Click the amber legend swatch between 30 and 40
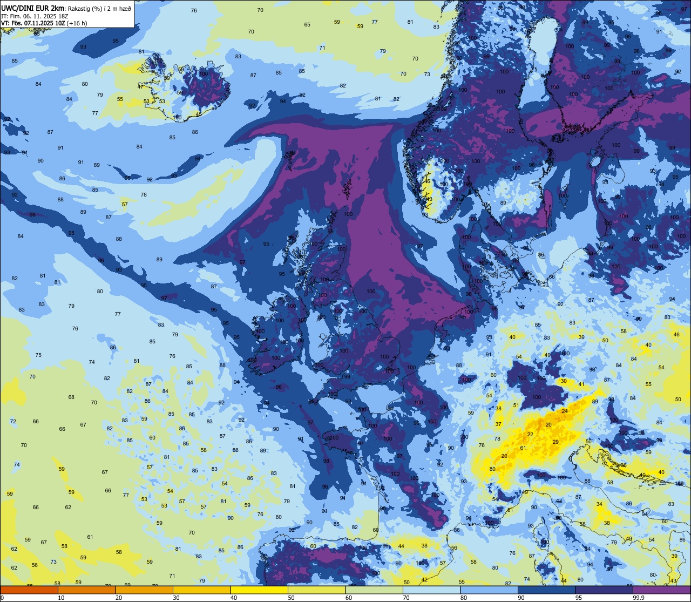The height and width of the screenshot is (602, 691). [x=201, y=590]
